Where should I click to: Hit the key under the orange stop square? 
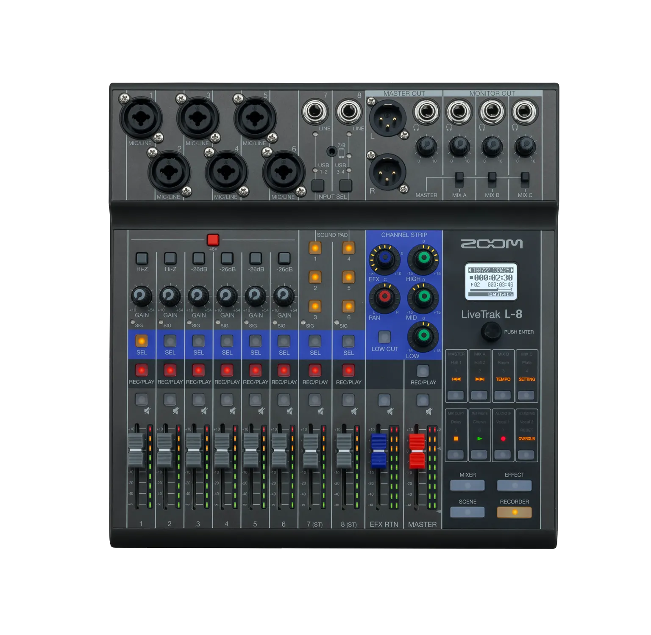[x=456, y=455]
